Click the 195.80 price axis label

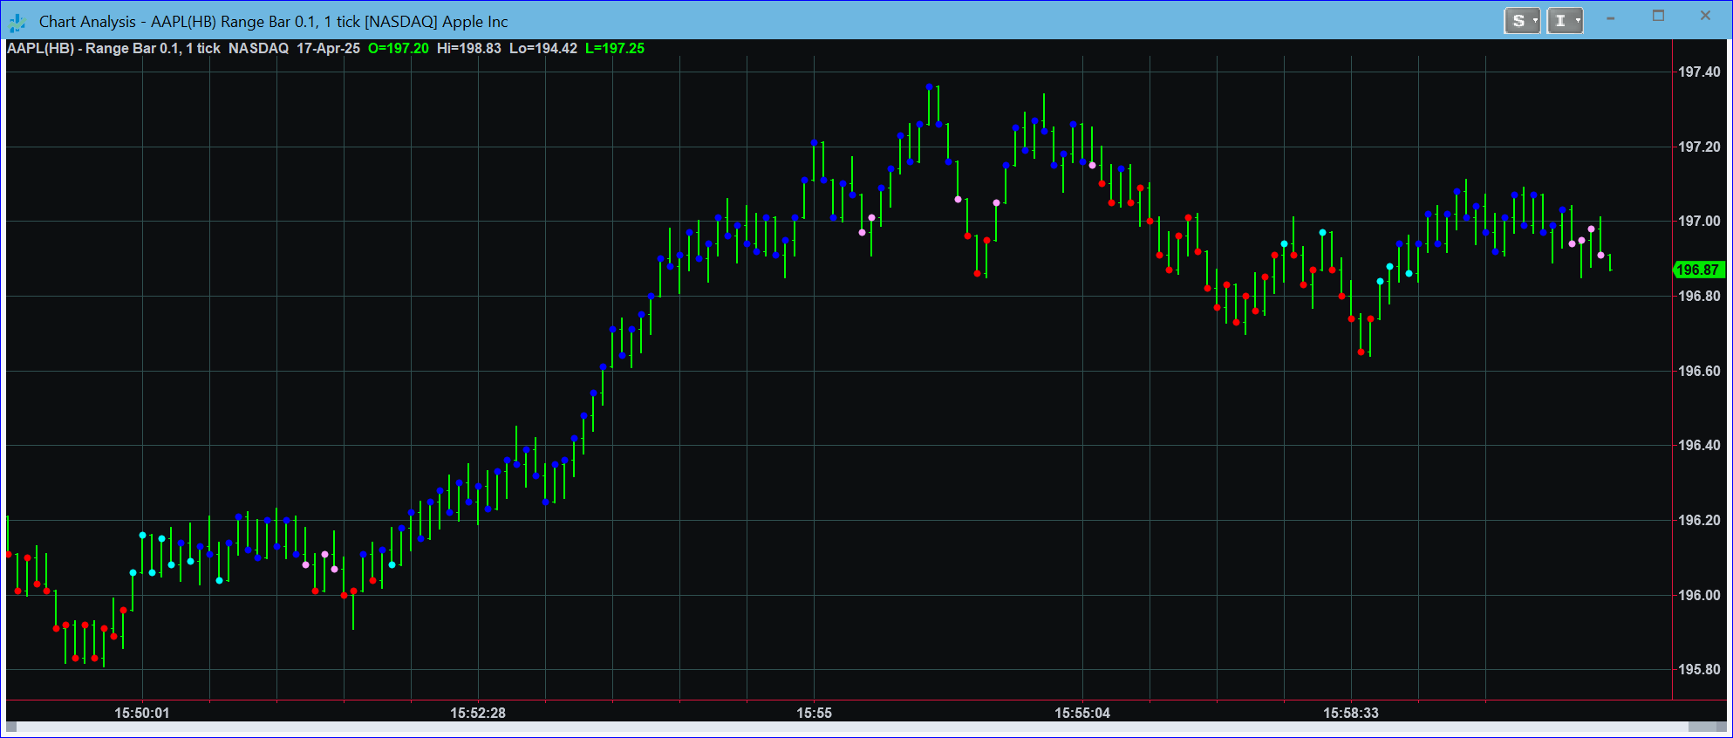tap(1699, 670)
